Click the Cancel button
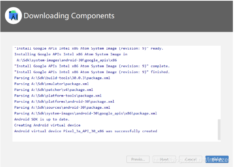 point(190,159)
